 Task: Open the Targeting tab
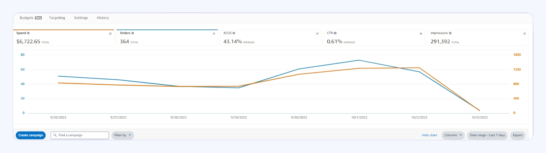pyautogui.click(x=57, y=18)
